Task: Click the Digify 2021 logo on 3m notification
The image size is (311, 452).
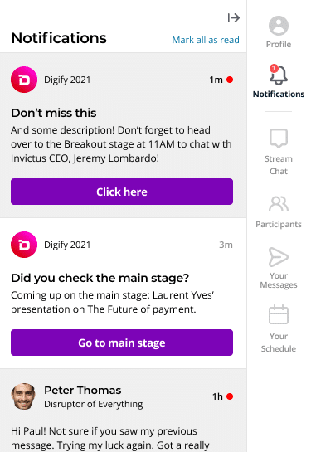Action: 24,245
